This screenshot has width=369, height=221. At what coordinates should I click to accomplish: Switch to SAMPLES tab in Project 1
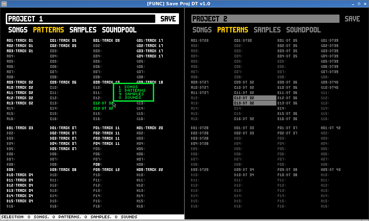point(83,30)
